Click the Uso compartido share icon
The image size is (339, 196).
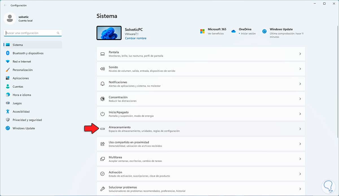click(103, 144)
